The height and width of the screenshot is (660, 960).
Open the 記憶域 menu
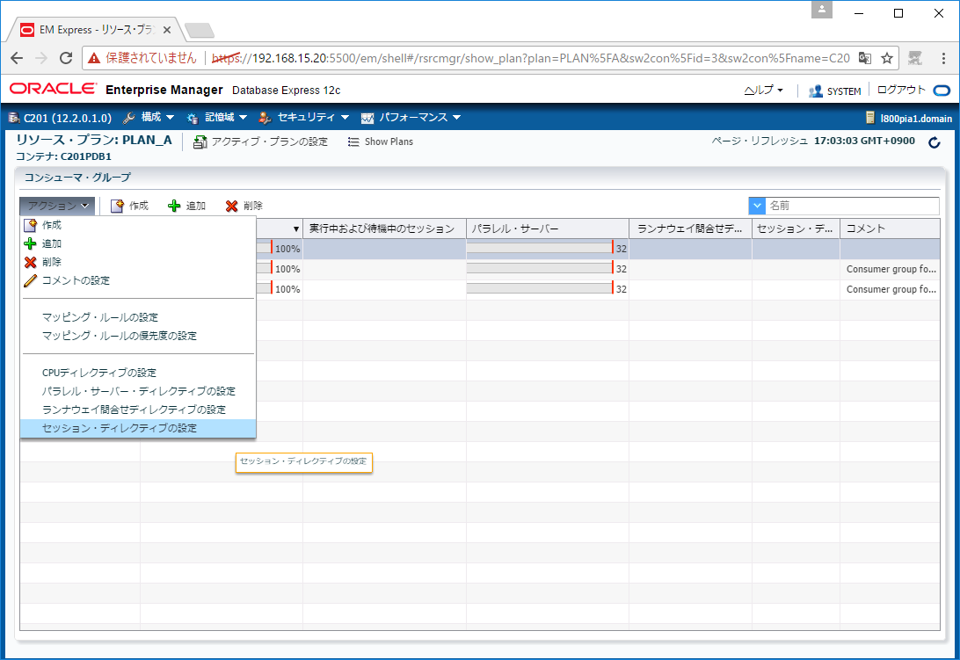217,117
